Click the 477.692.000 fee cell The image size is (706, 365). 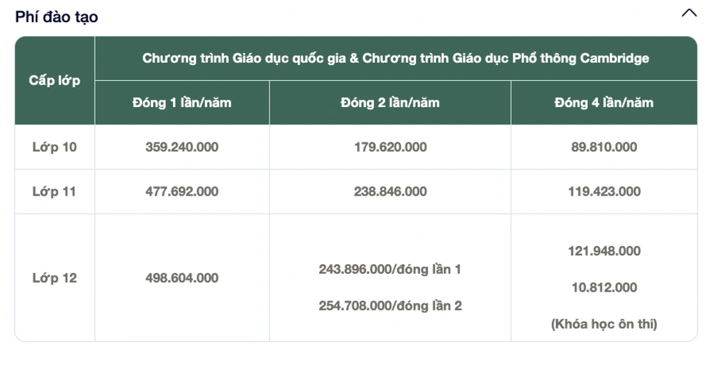[182, 191]
